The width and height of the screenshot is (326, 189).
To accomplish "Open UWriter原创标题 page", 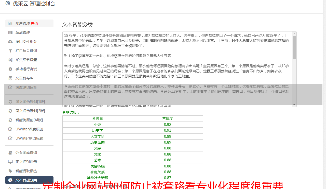I will [29, 138].
